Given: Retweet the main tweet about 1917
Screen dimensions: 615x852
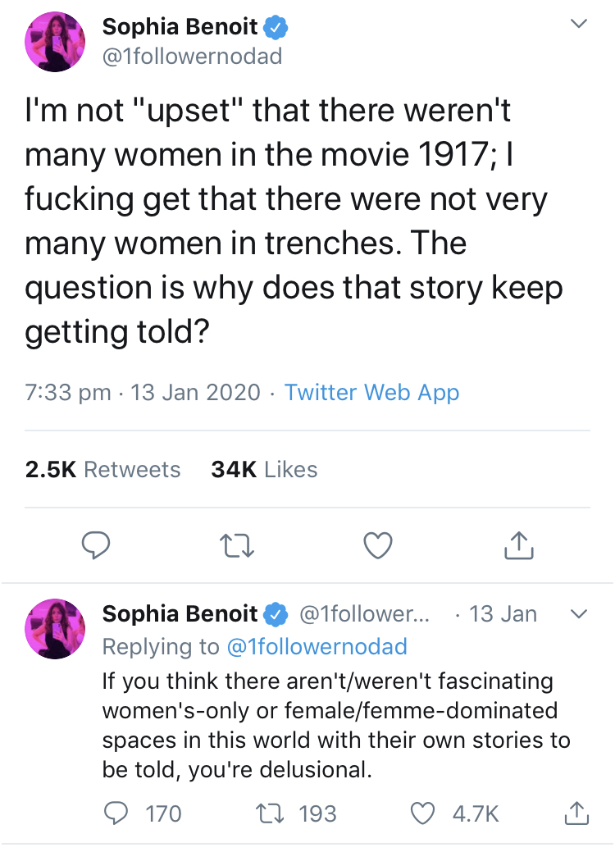Looking at the screenshot, I should 236,544.
